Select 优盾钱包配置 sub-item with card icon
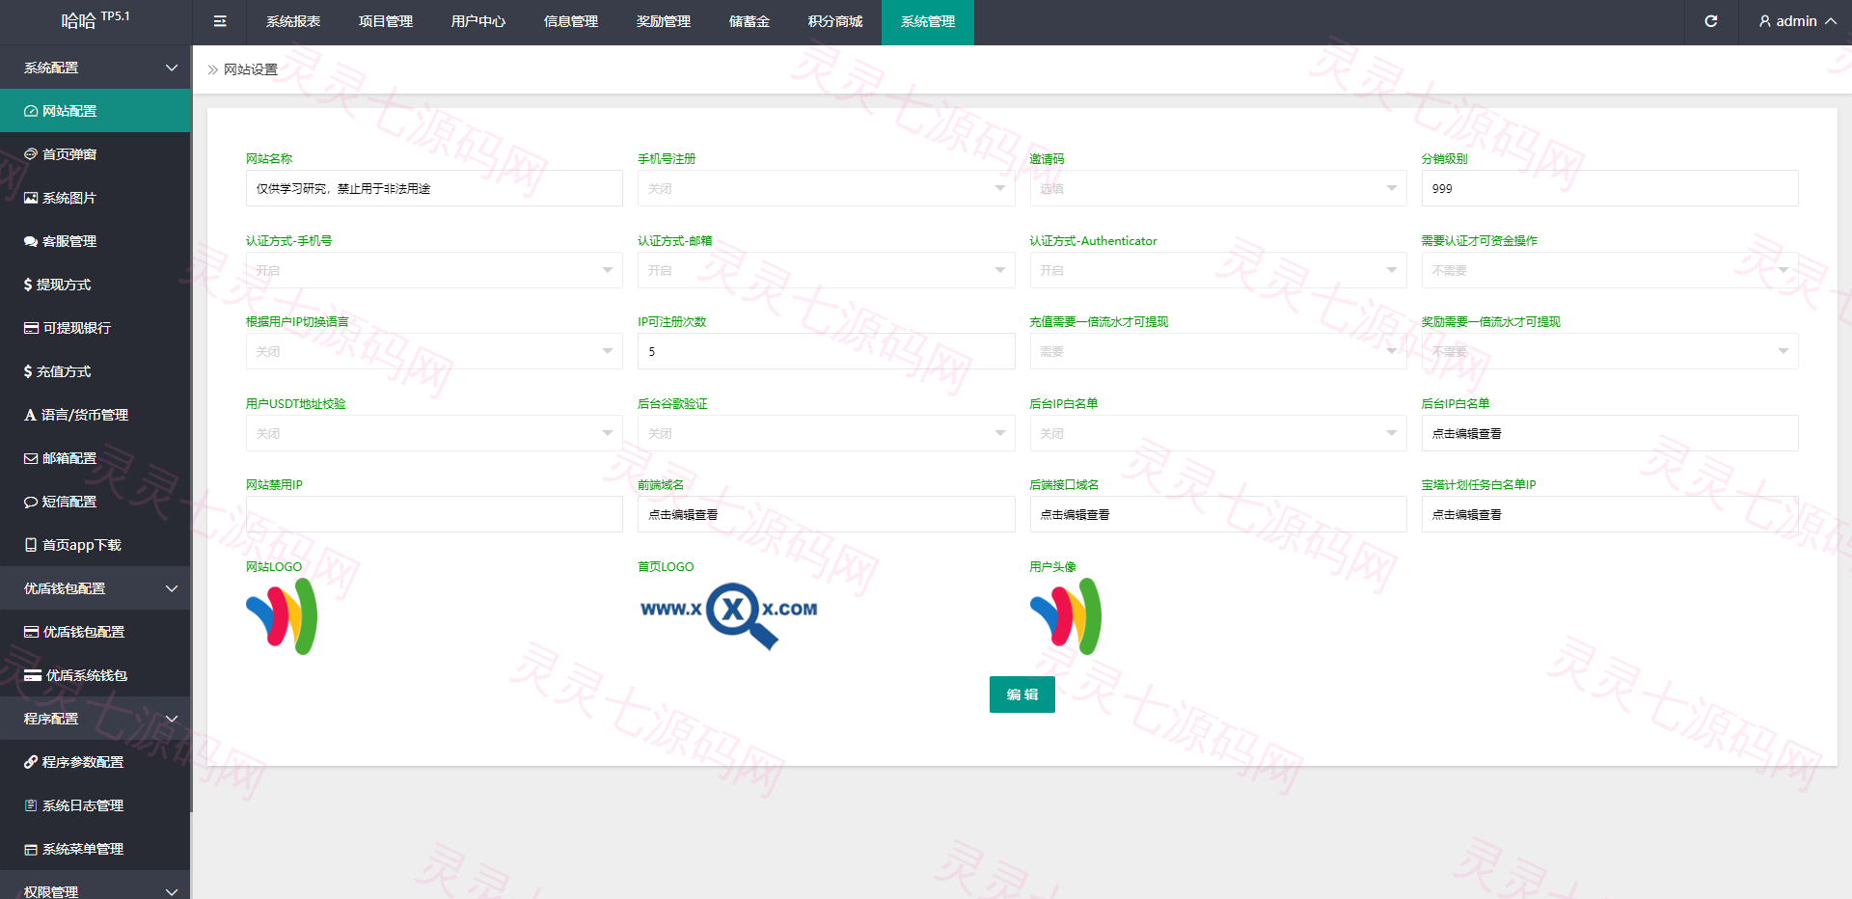Screen dimensions: 1852x899 [95, 632]
